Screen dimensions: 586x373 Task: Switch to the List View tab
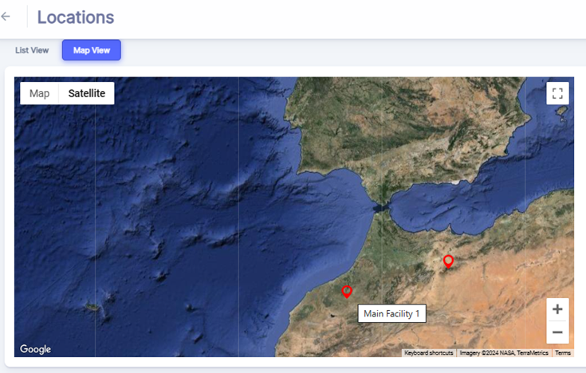(x=32, y=50)
